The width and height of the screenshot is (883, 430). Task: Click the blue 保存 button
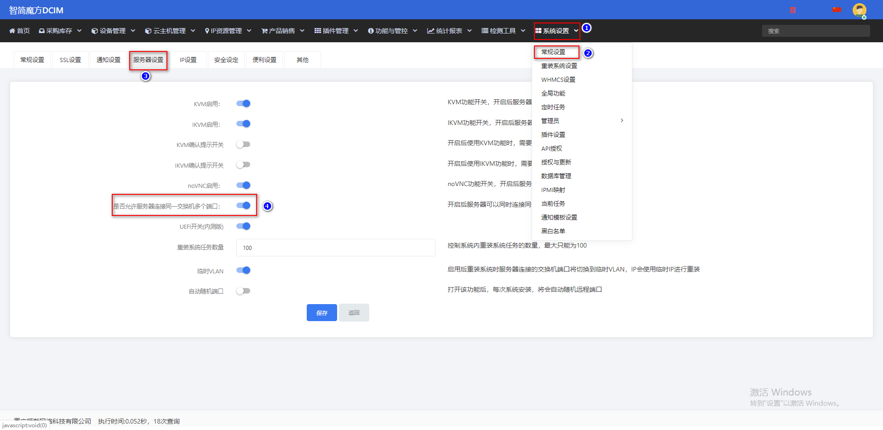322,313
